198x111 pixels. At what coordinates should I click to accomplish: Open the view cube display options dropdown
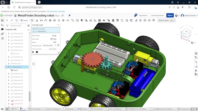193,43
